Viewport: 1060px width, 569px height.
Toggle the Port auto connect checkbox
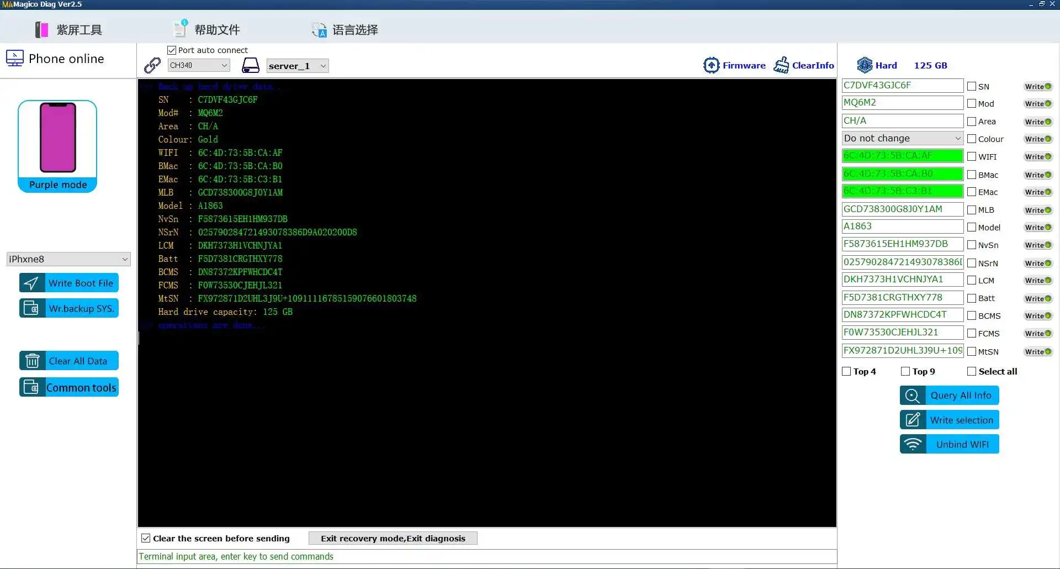[172, 50]
